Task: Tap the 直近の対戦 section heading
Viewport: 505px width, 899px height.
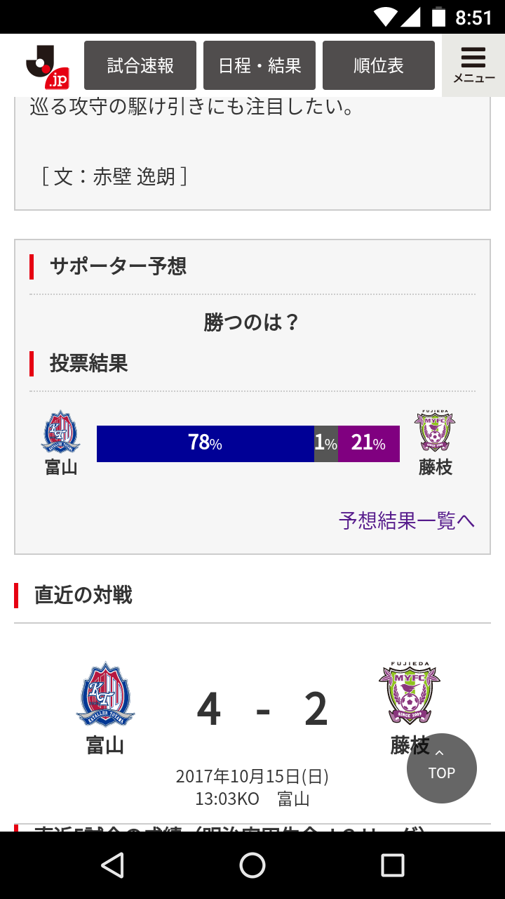Action: point(83,596)
